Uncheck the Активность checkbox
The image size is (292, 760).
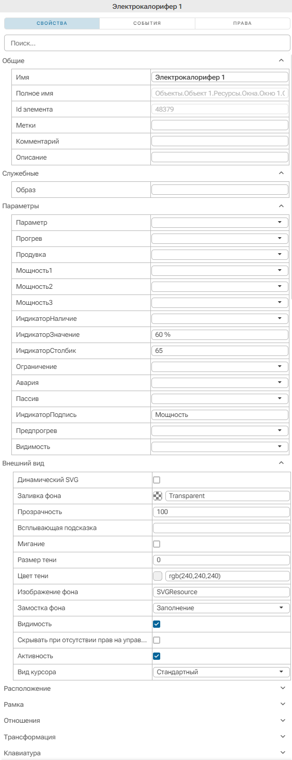click(x=157, y=656)
